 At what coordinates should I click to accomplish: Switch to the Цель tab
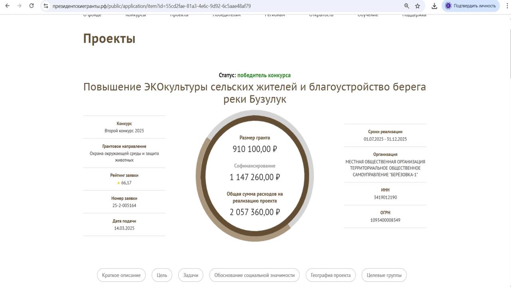pos(162,275)
